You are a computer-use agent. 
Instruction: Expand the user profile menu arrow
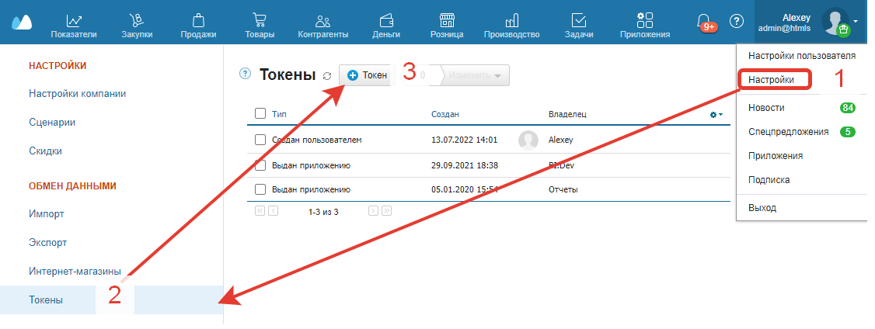[856, 21]
